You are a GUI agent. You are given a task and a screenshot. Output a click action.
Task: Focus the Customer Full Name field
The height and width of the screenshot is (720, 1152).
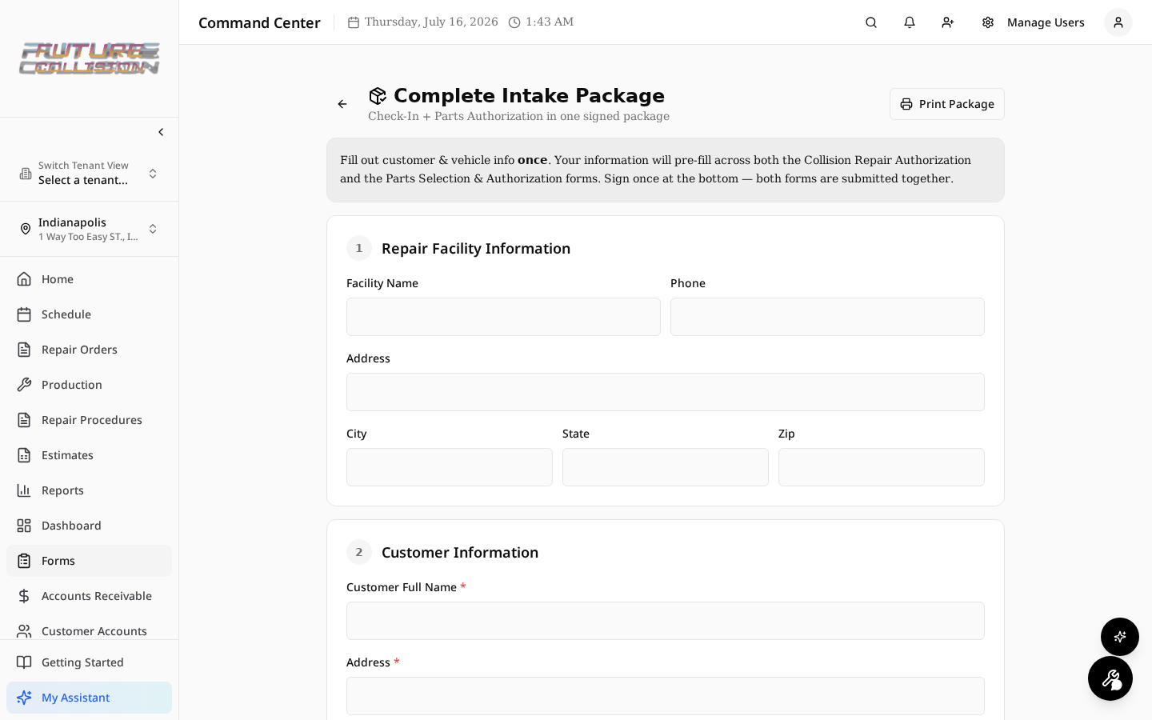666,621
